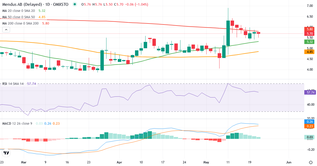Open chart settings gear icon
Image resolution: width=317 pixels, height=166 pixels.
click(x=311, y=162)
